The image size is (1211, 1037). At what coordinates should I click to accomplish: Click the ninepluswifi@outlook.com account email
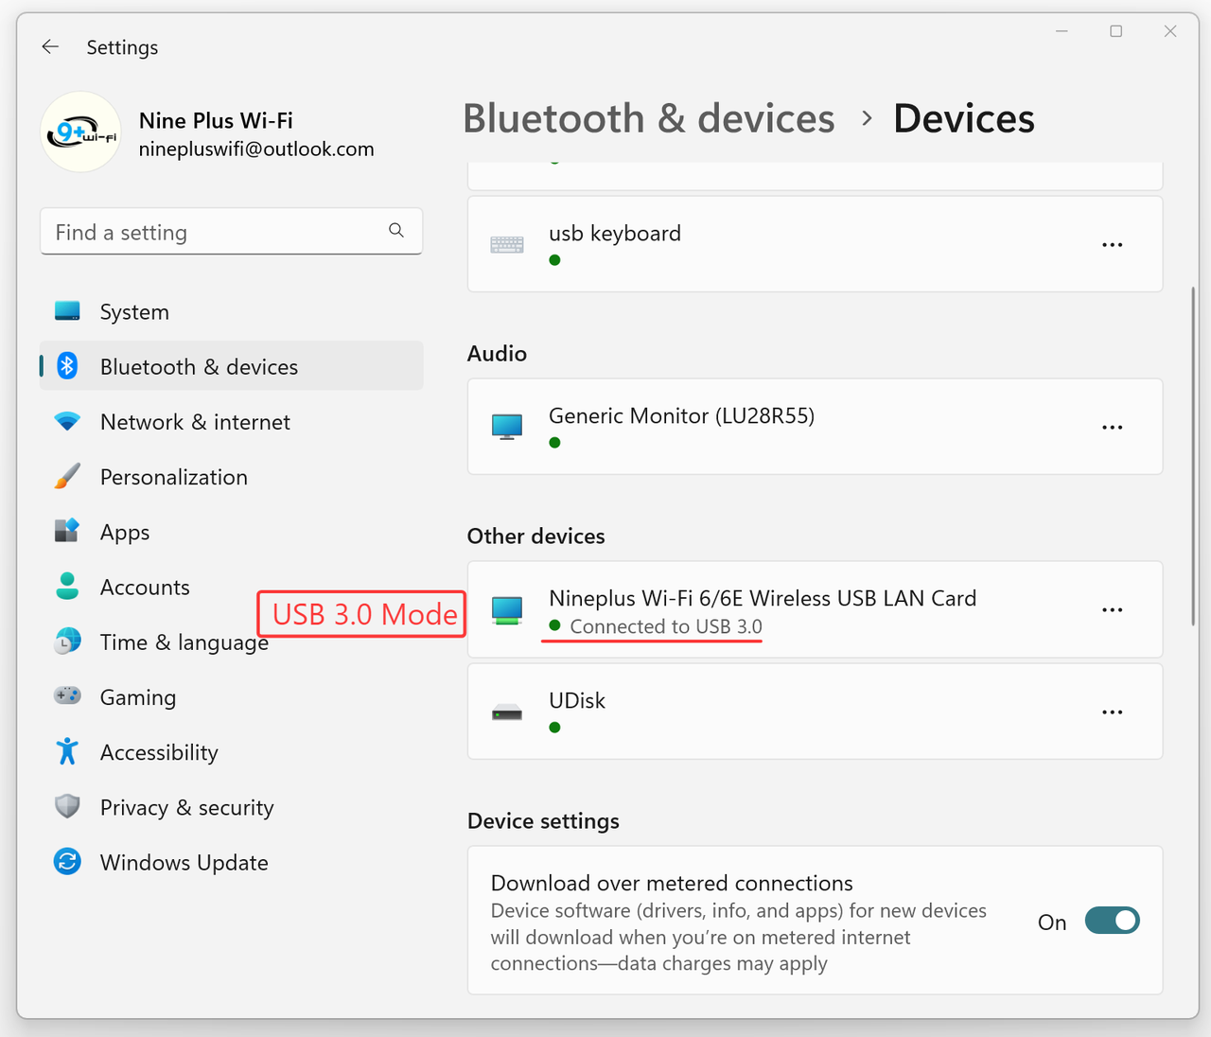click(x=256, y=149)
